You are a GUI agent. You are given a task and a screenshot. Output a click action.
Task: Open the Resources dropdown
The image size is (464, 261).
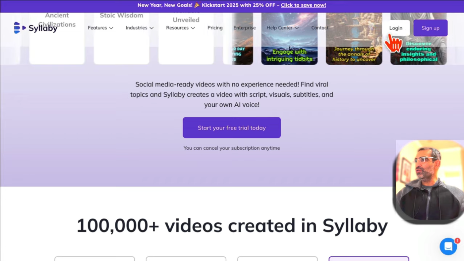tap(180, 28)
